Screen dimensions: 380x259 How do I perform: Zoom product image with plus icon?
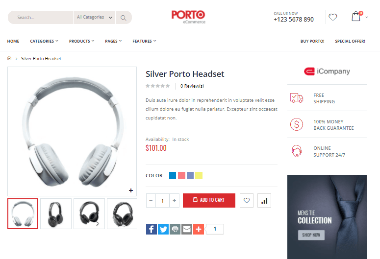pos(131,190)
